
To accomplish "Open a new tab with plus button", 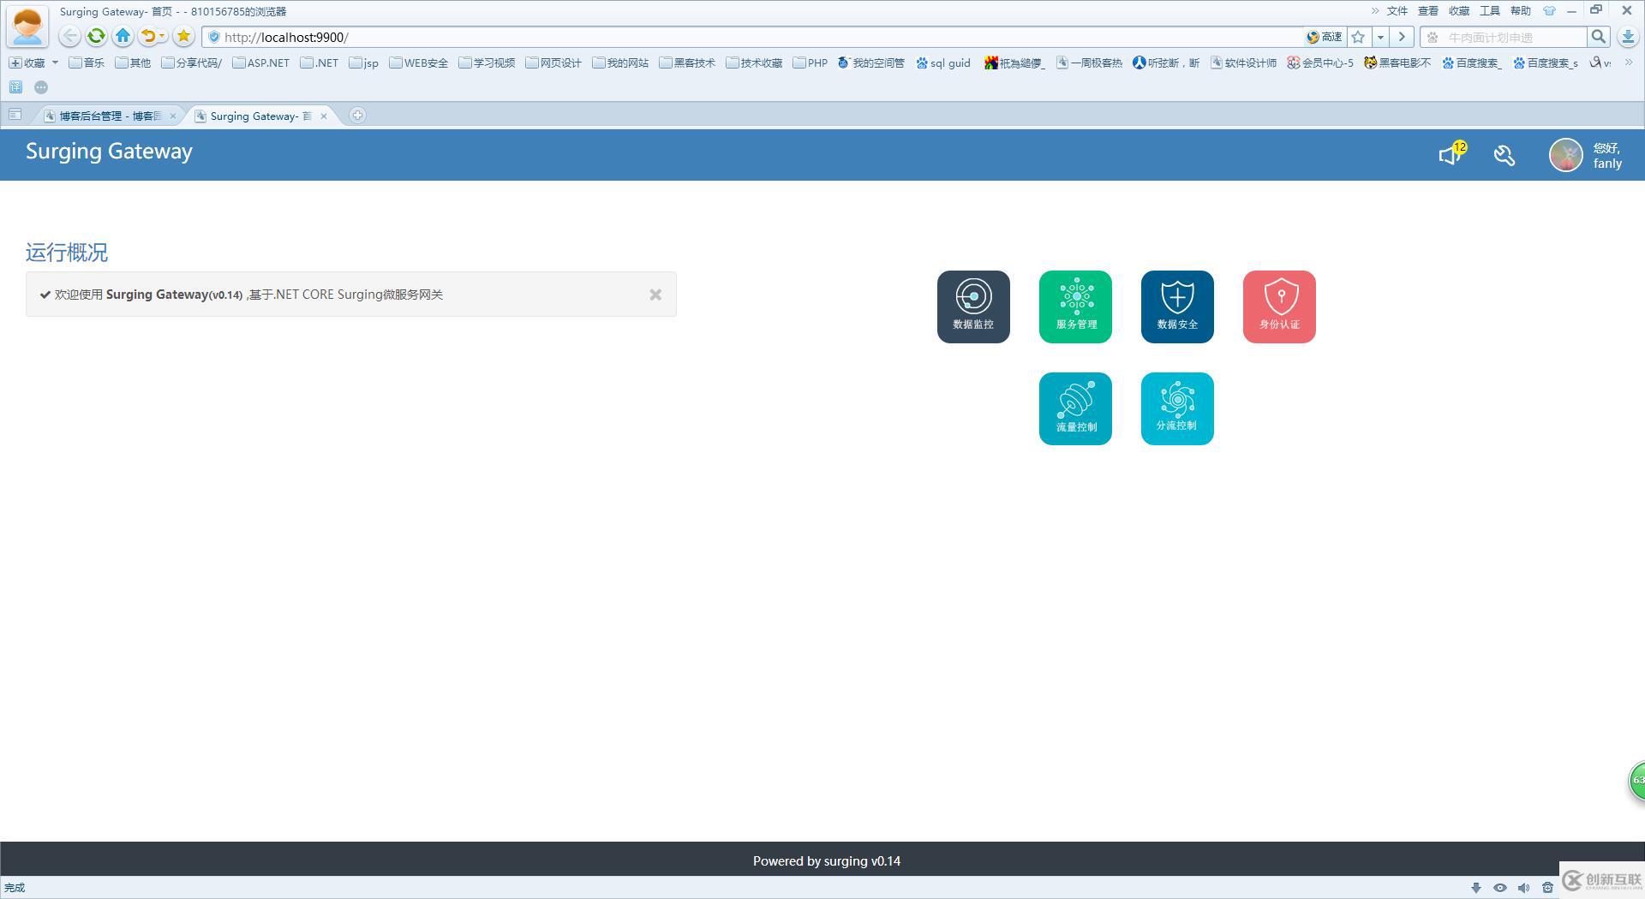I will point(357,115).
